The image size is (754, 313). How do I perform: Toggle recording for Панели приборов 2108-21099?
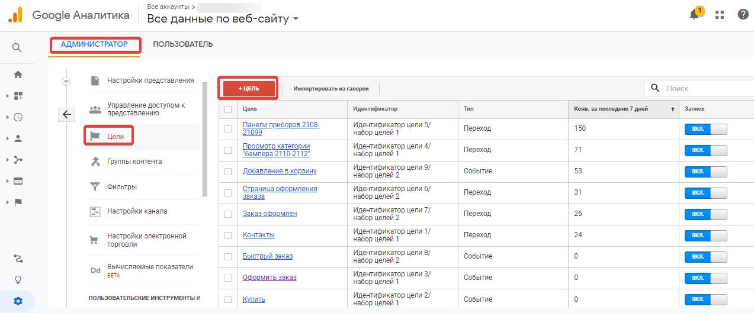(x=705, y=130)
